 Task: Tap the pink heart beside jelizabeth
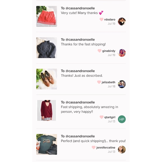tap(99, 82)
